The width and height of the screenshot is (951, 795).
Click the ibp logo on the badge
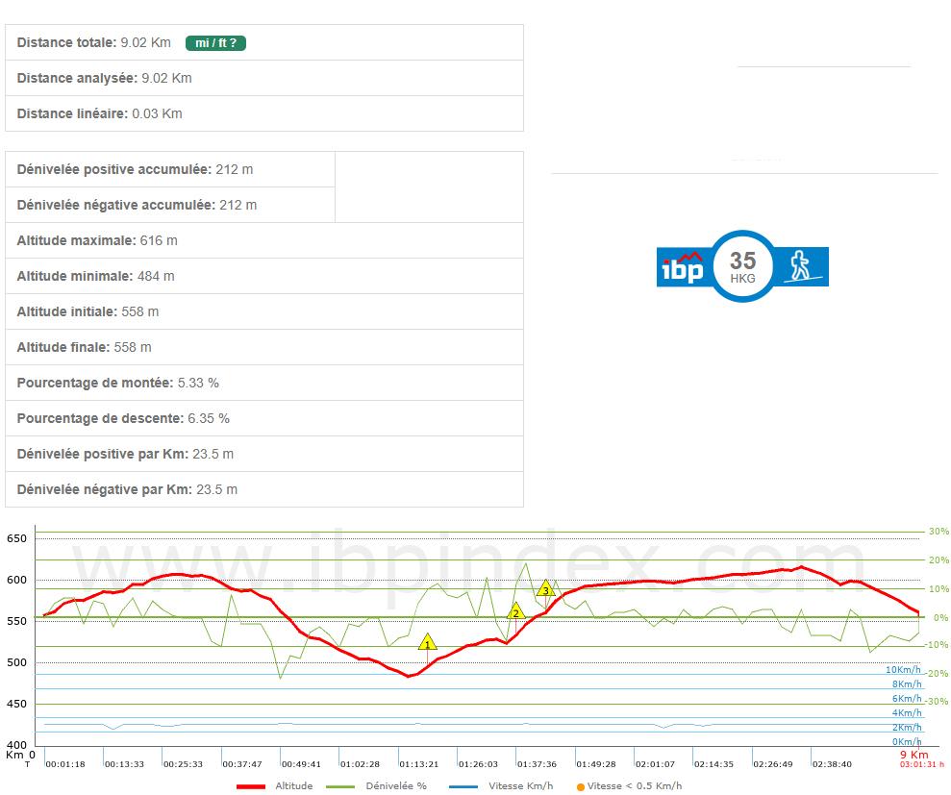click(x=682, y=266)
